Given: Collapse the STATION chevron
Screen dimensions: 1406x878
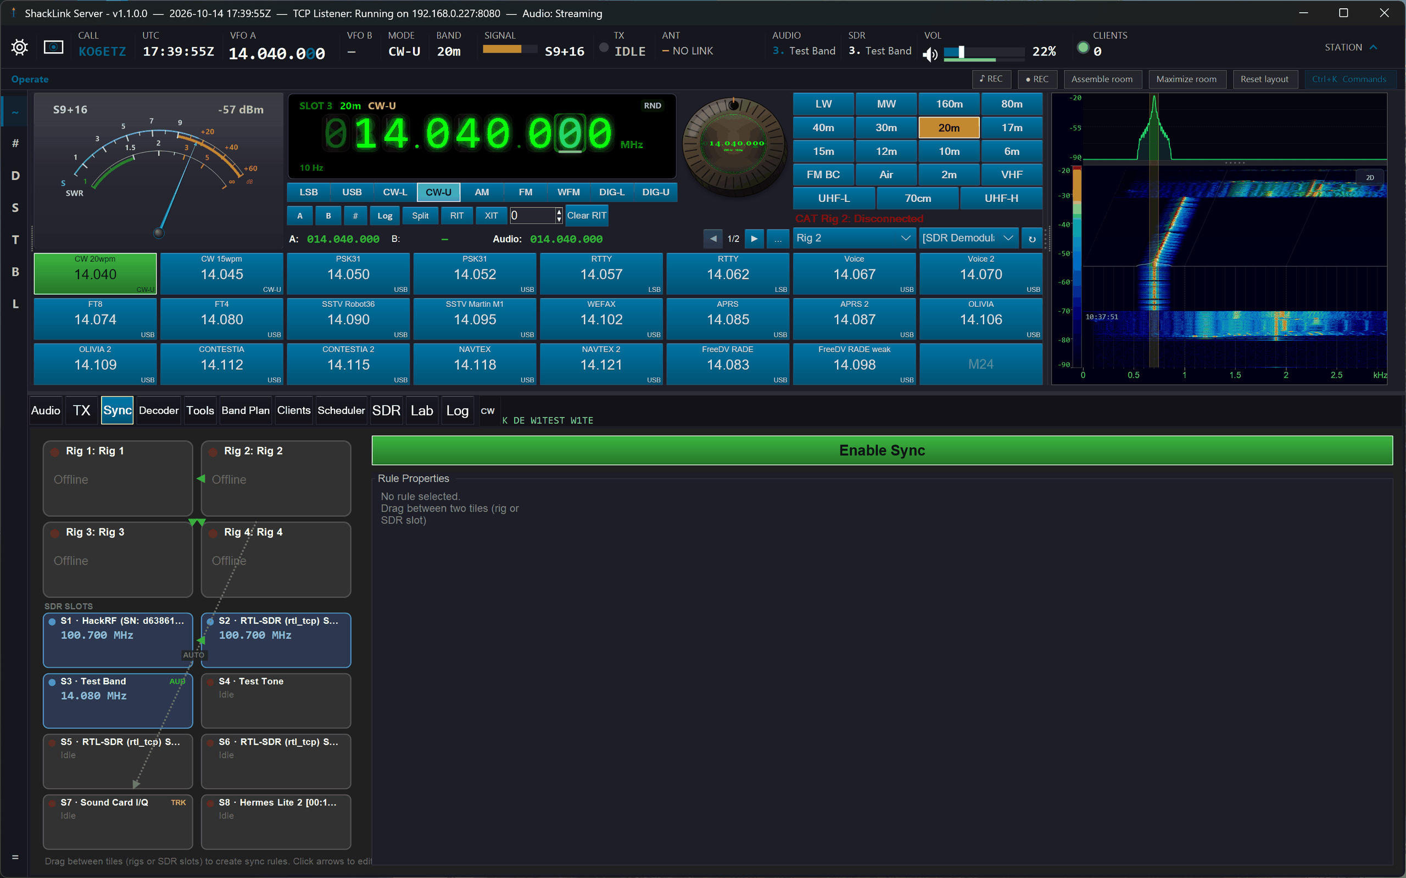Looking at the screenshot, I should [x=1374, y=47].
